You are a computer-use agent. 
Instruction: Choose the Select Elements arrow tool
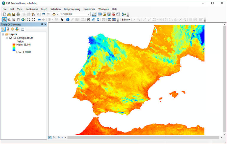[x=62, y=20]
